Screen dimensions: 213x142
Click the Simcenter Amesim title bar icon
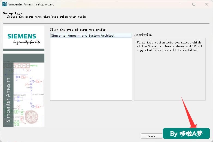point(4,4)
